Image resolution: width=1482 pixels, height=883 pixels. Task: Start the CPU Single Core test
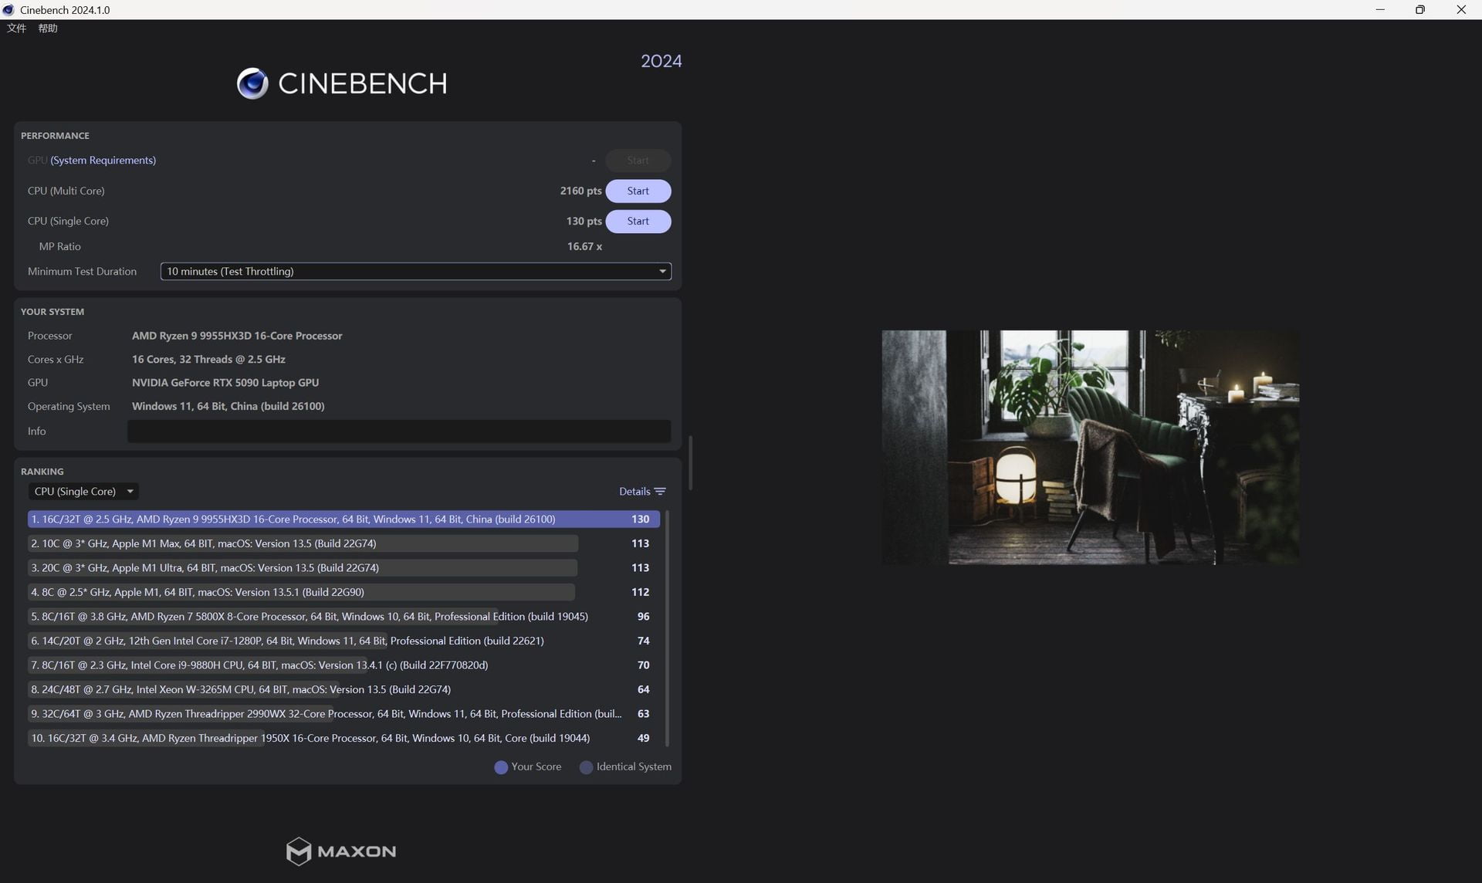(638, 221)
